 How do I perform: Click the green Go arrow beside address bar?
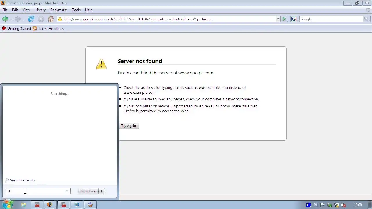285,19
